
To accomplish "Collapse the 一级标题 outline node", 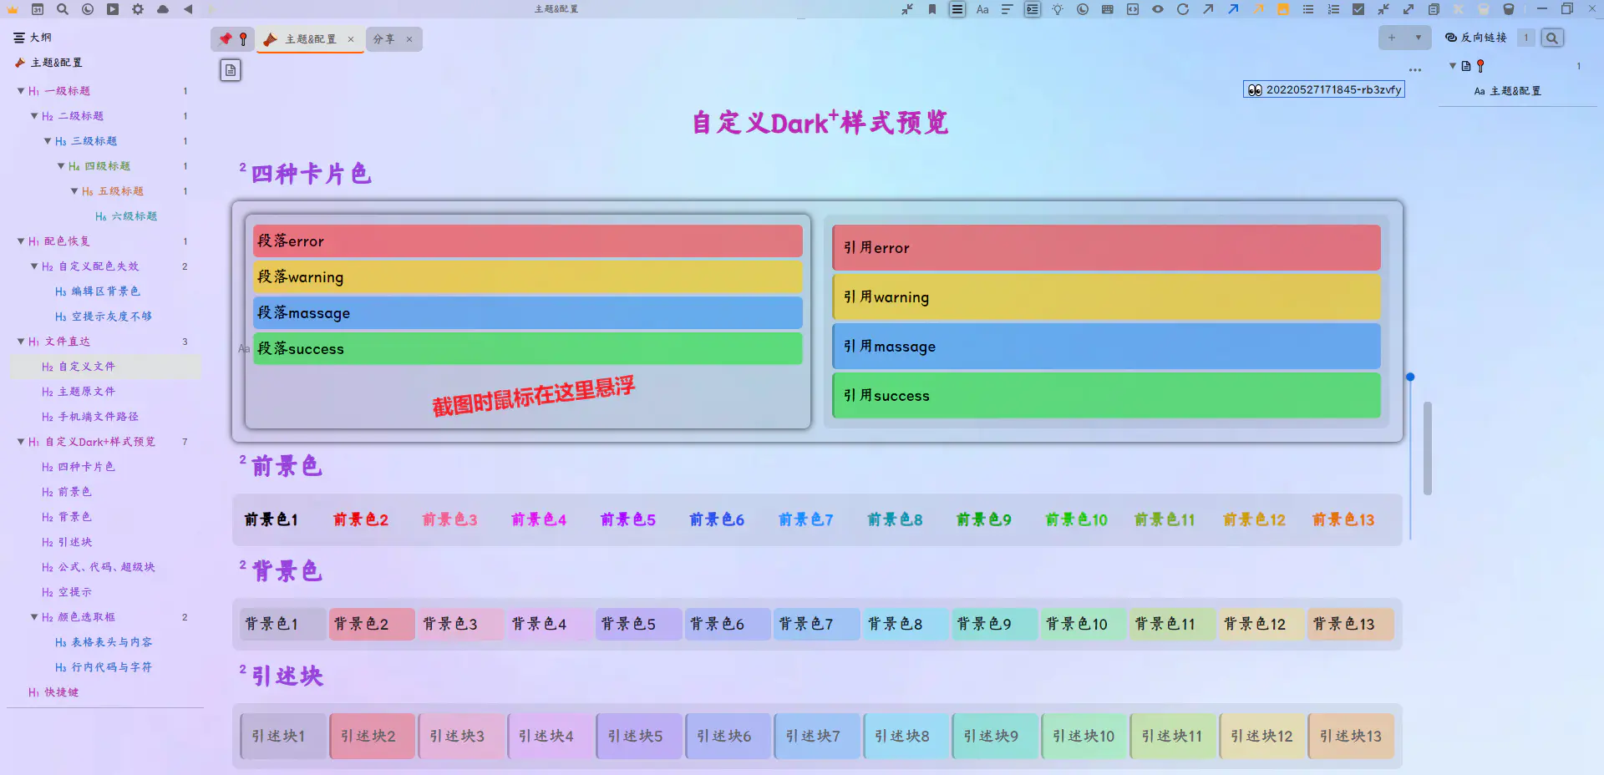I will tap(21, 91).
